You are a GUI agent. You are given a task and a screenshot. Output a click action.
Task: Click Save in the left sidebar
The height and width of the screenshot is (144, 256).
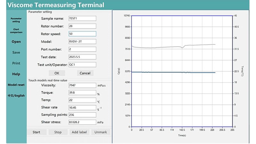tap(16, 52)
